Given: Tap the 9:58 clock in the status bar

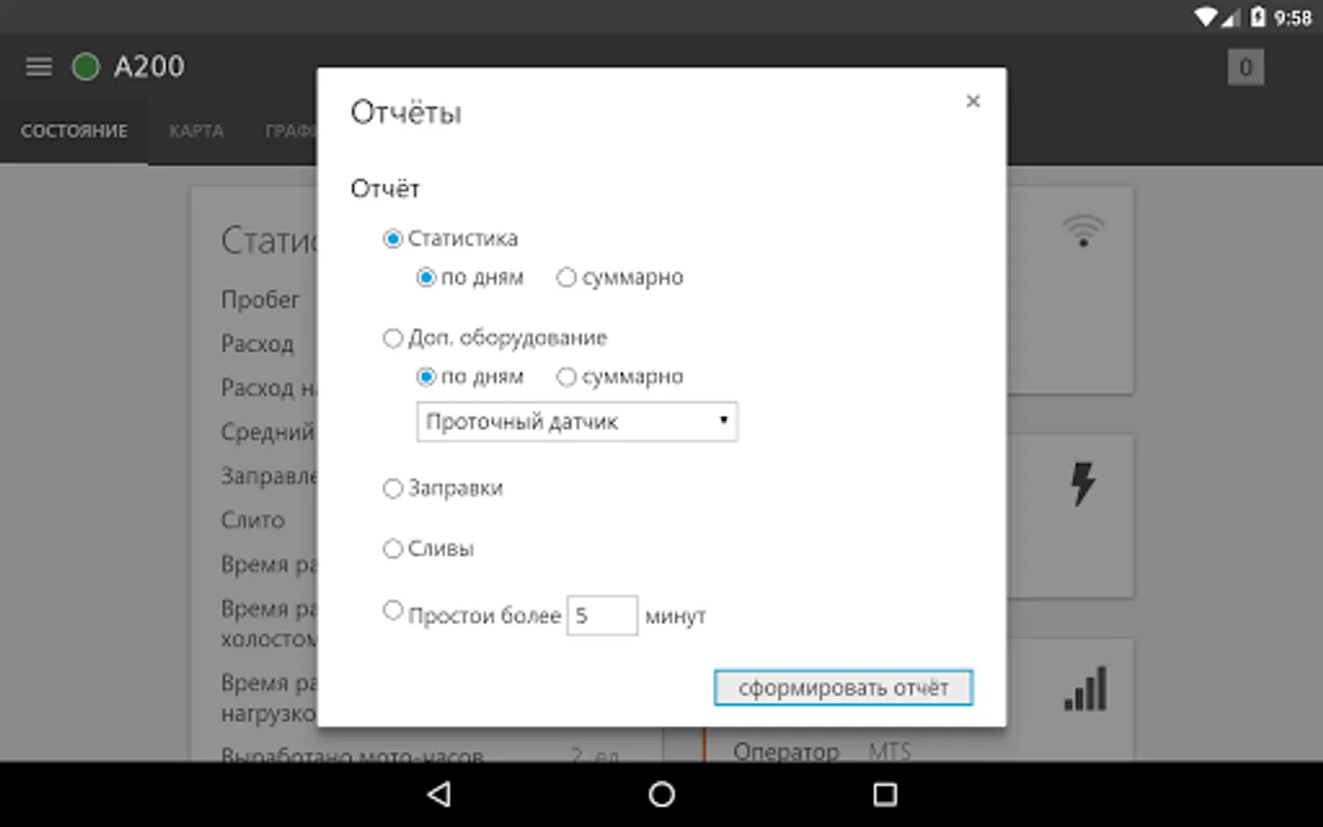Looking at the screenshot, I should click(x=1293, y=17).
